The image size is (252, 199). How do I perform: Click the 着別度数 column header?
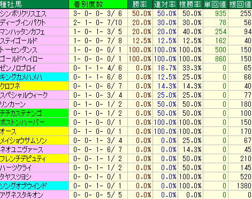click(98, 4)
